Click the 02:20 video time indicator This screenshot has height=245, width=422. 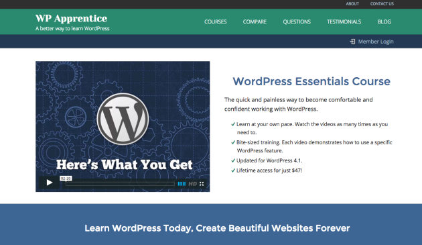click(66, 179)
